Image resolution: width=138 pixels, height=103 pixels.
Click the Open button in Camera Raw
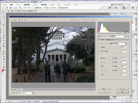(x=122, y=92)
